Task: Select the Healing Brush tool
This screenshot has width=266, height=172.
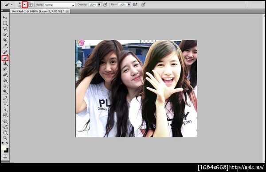Action: click(x=5, y=52)
